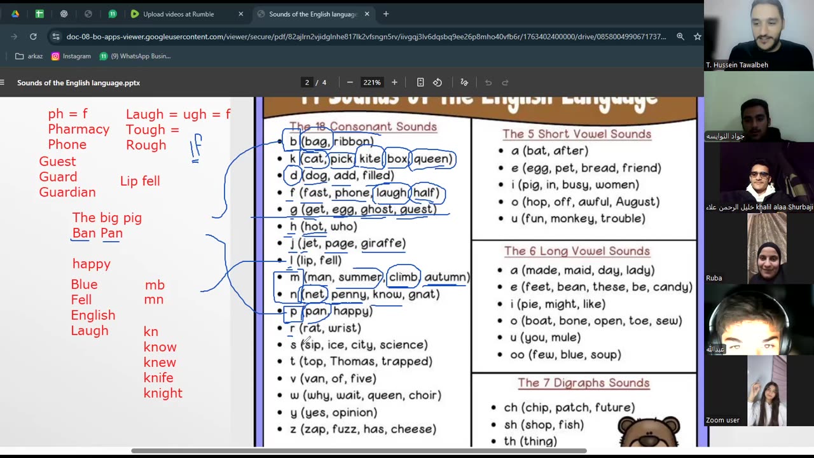814x458 pixels.
Task: Select khalil alaa Shurbaji video tile
Action: [x=759, y=177]
